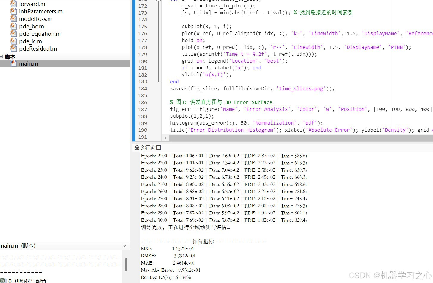Click the editor horizontal scrollbar left arrow

pyautogui.click(x=166, y=138)
